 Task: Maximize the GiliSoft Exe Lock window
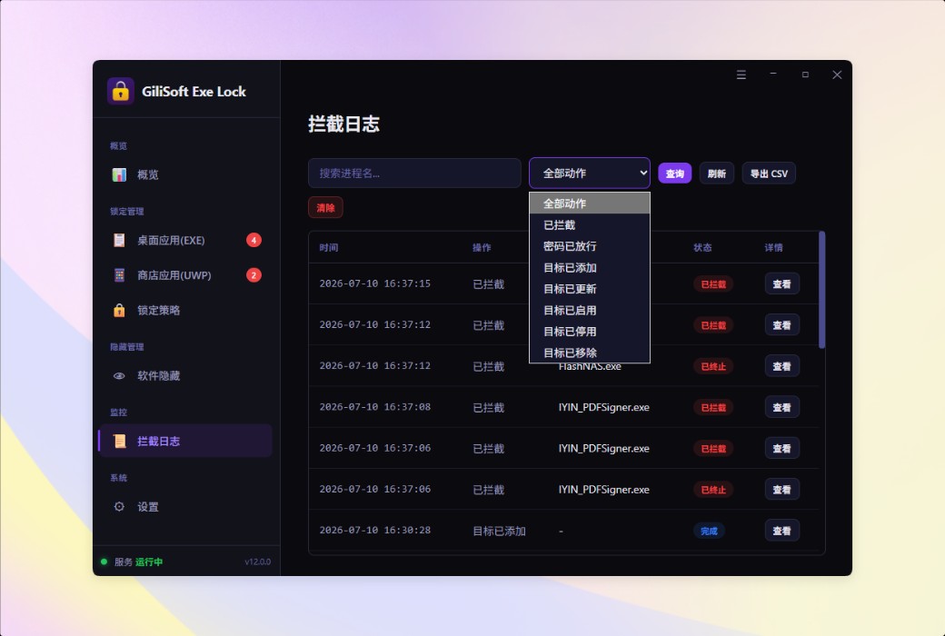pyautogui.click(x=805, y=75)
